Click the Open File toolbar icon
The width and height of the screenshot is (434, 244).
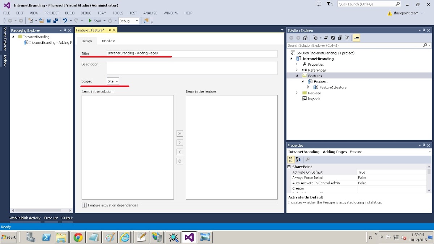pyautogui.click(x=42, y=21)
